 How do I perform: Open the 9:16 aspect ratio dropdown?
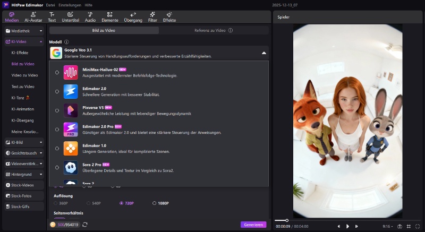click(388, 226)
